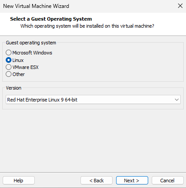Click the 'Which operating system' subtitle text
Viewport: 186px width, 188px height.
click(x=87, y=26)
